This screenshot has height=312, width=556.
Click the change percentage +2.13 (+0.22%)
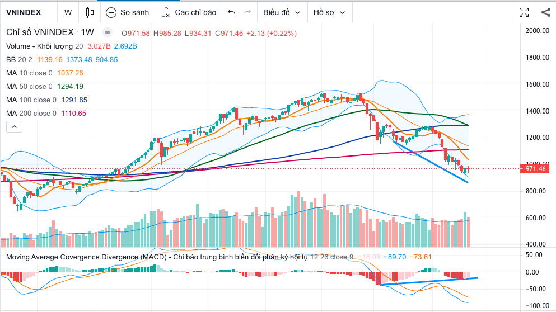(271, 34)
